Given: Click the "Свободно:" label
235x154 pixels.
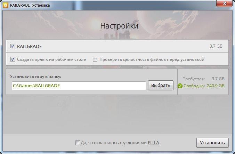Looking at the screenshot, I should pyautogui.click(x=194, y=86).
